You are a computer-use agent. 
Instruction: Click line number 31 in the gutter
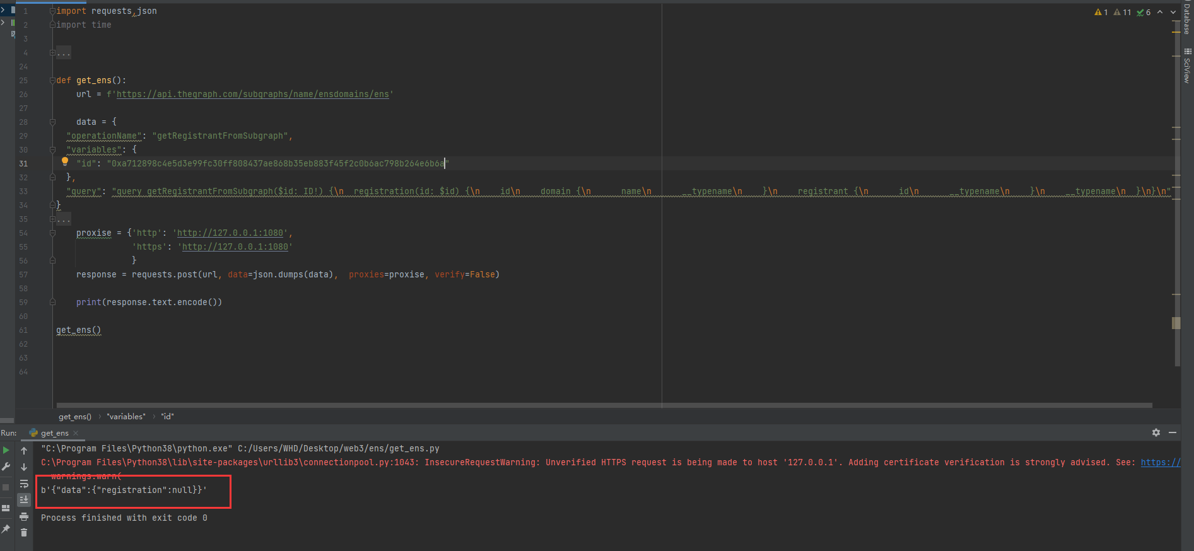click(23, 164)
